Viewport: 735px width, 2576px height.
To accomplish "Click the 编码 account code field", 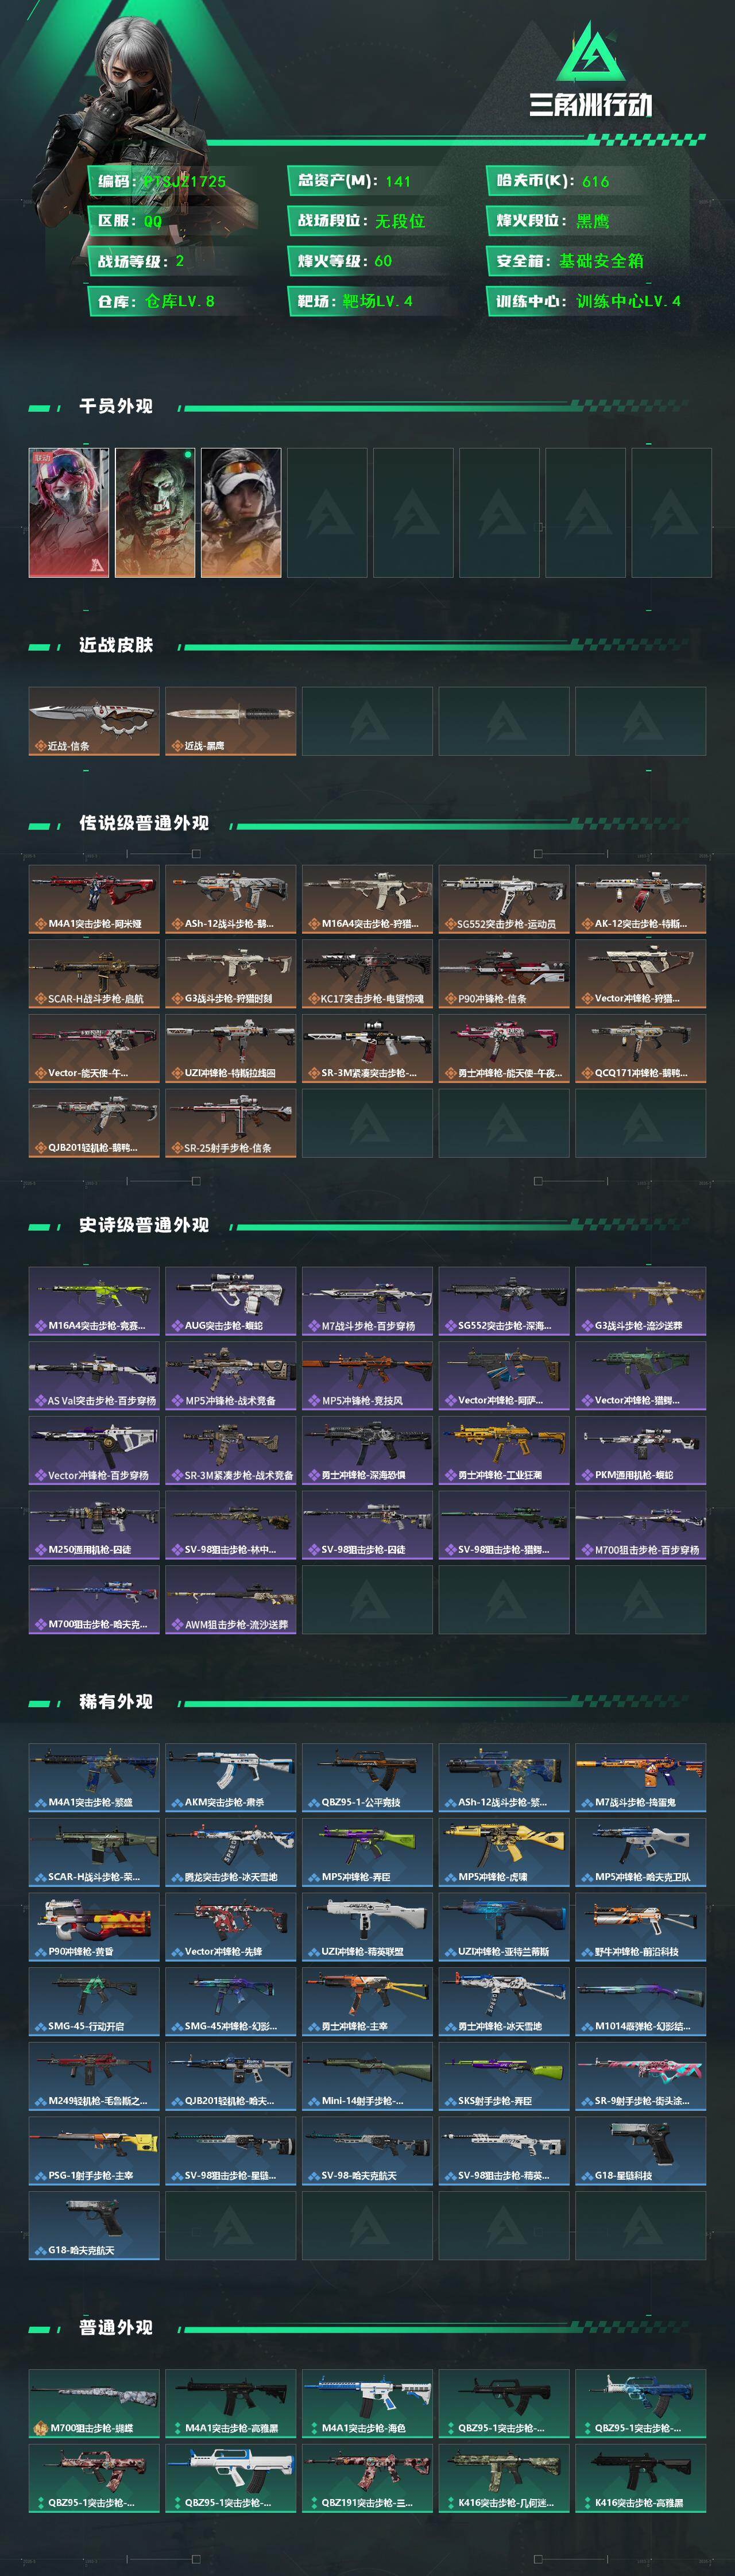I will (180, 181).
